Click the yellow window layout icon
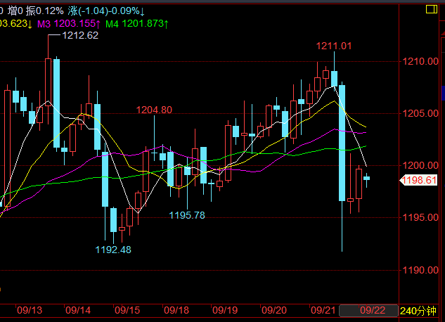445x322 pixels. pos(432,9)
